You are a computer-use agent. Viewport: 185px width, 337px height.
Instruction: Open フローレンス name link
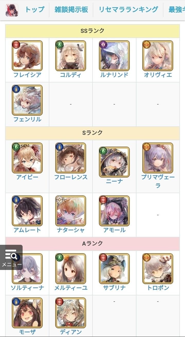point(71,177)
